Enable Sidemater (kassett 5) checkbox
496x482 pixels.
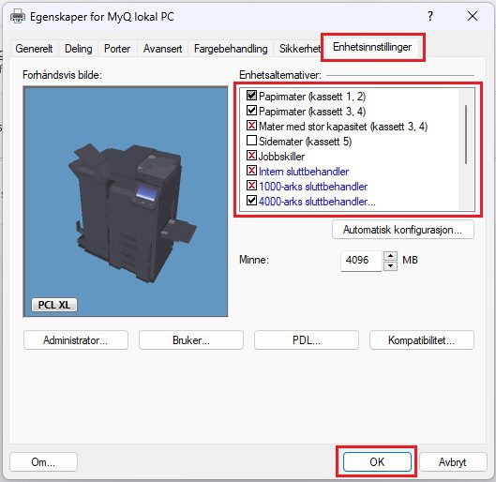(251, 141)
